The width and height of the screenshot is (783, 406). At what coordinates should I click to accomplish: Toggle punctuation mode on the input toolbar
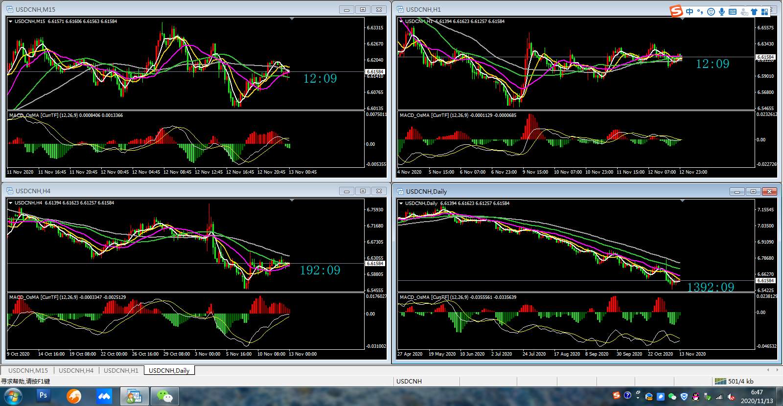tap(700, 12)
